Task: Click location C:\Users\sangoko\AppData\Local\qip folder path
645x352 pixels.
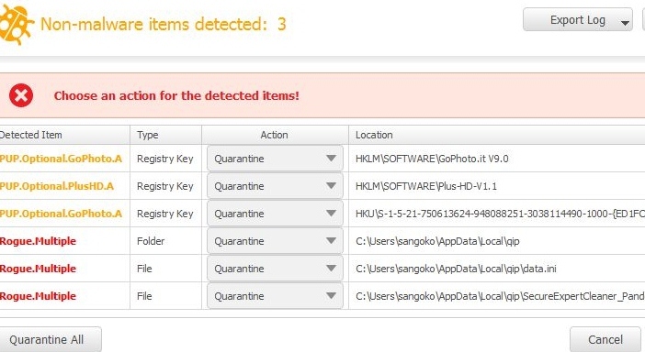Action: pos(437,241)
